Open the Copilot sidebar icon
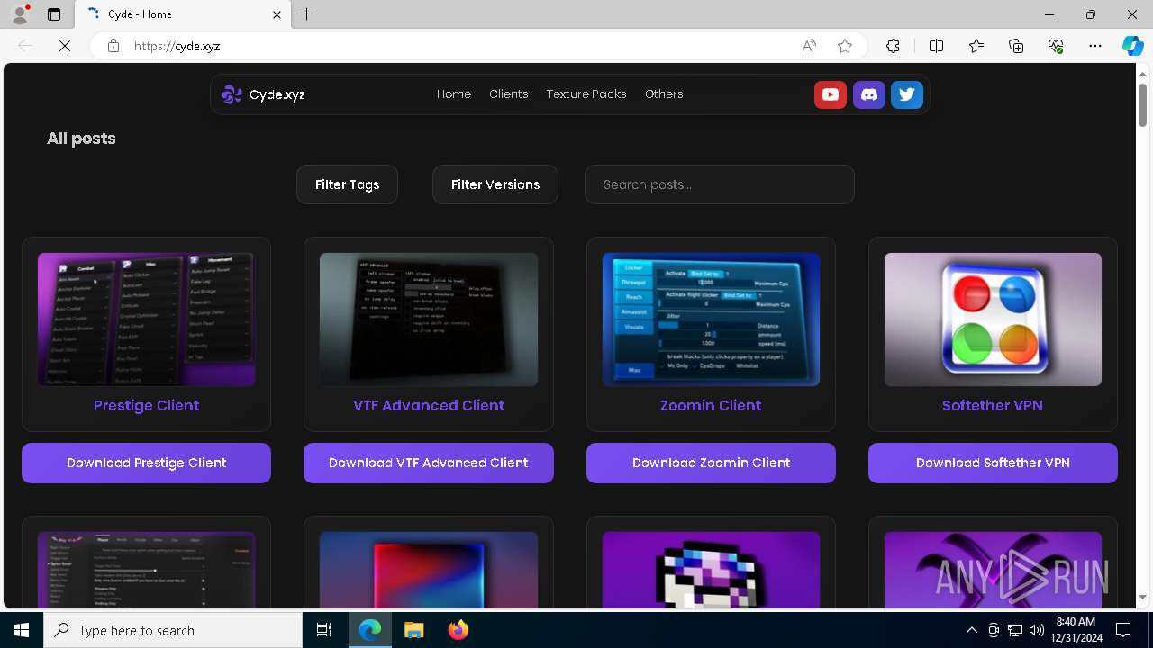 click(1132, 46)
